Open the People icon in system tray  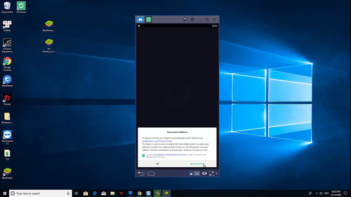(x=310, y=193)
